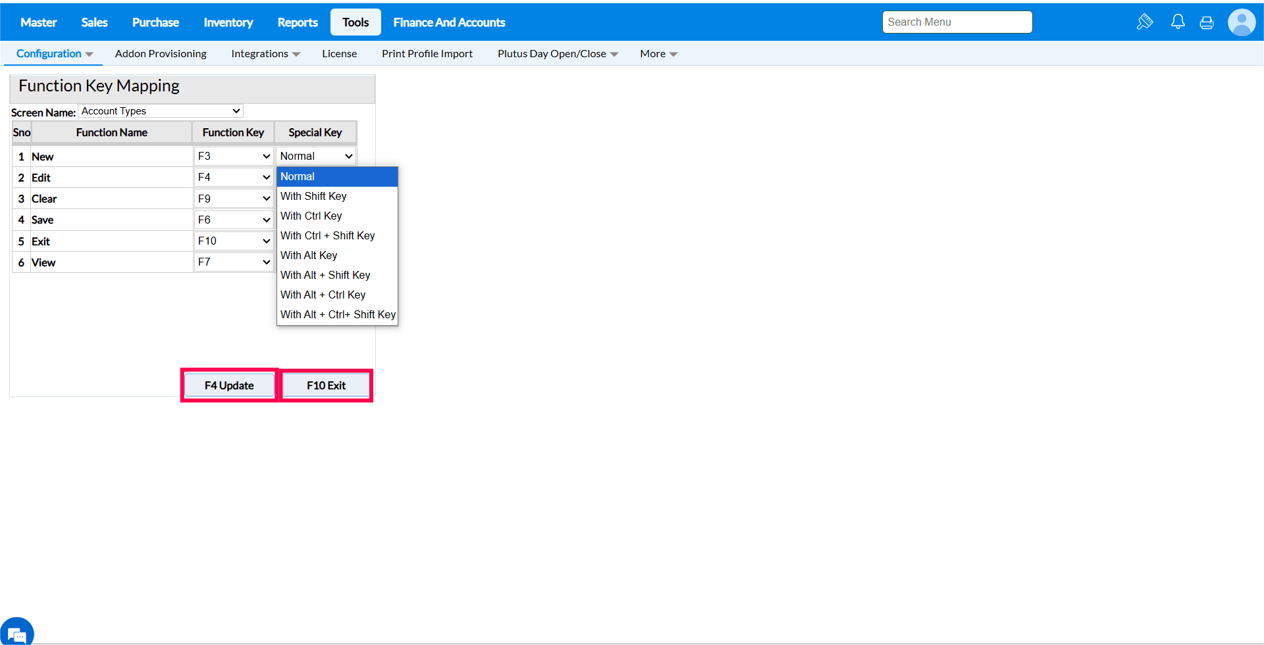1264x645 pixels.
Task: Open Plutus Day Open/Close submenu
Action: (558, 54)
